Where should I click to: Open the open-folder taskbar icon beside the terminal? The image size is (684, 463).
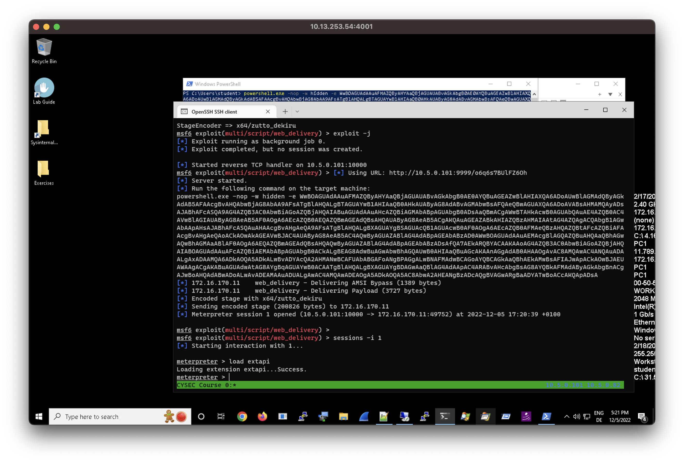485,417
